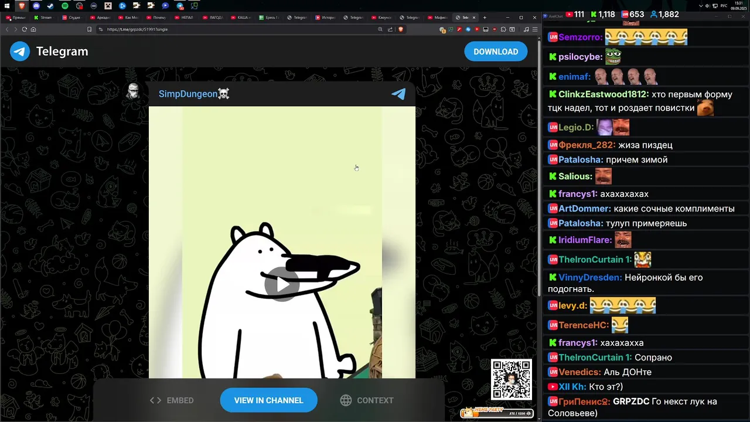Screen dimensions: 750x422
Task: Click the paper plane icon on post
Action: pos(398,94)
